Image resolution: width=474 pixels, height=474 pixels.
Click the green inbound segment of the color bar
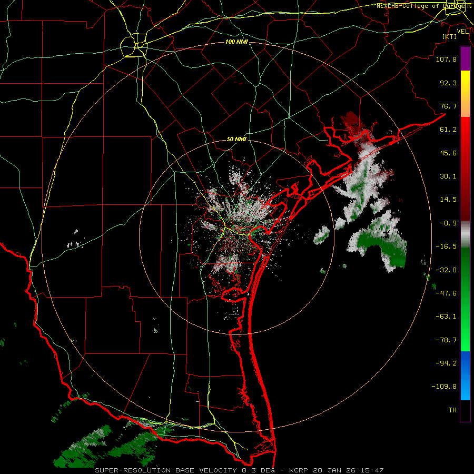click(465, 299)
